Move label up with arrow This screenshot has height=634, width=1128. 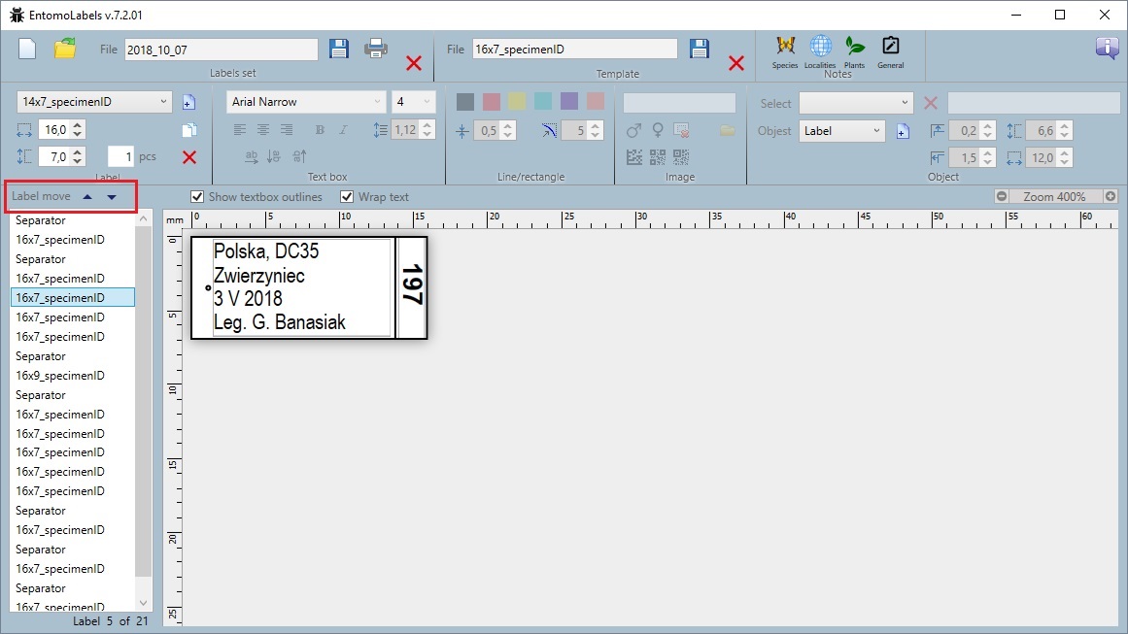[x=87, y=197]
